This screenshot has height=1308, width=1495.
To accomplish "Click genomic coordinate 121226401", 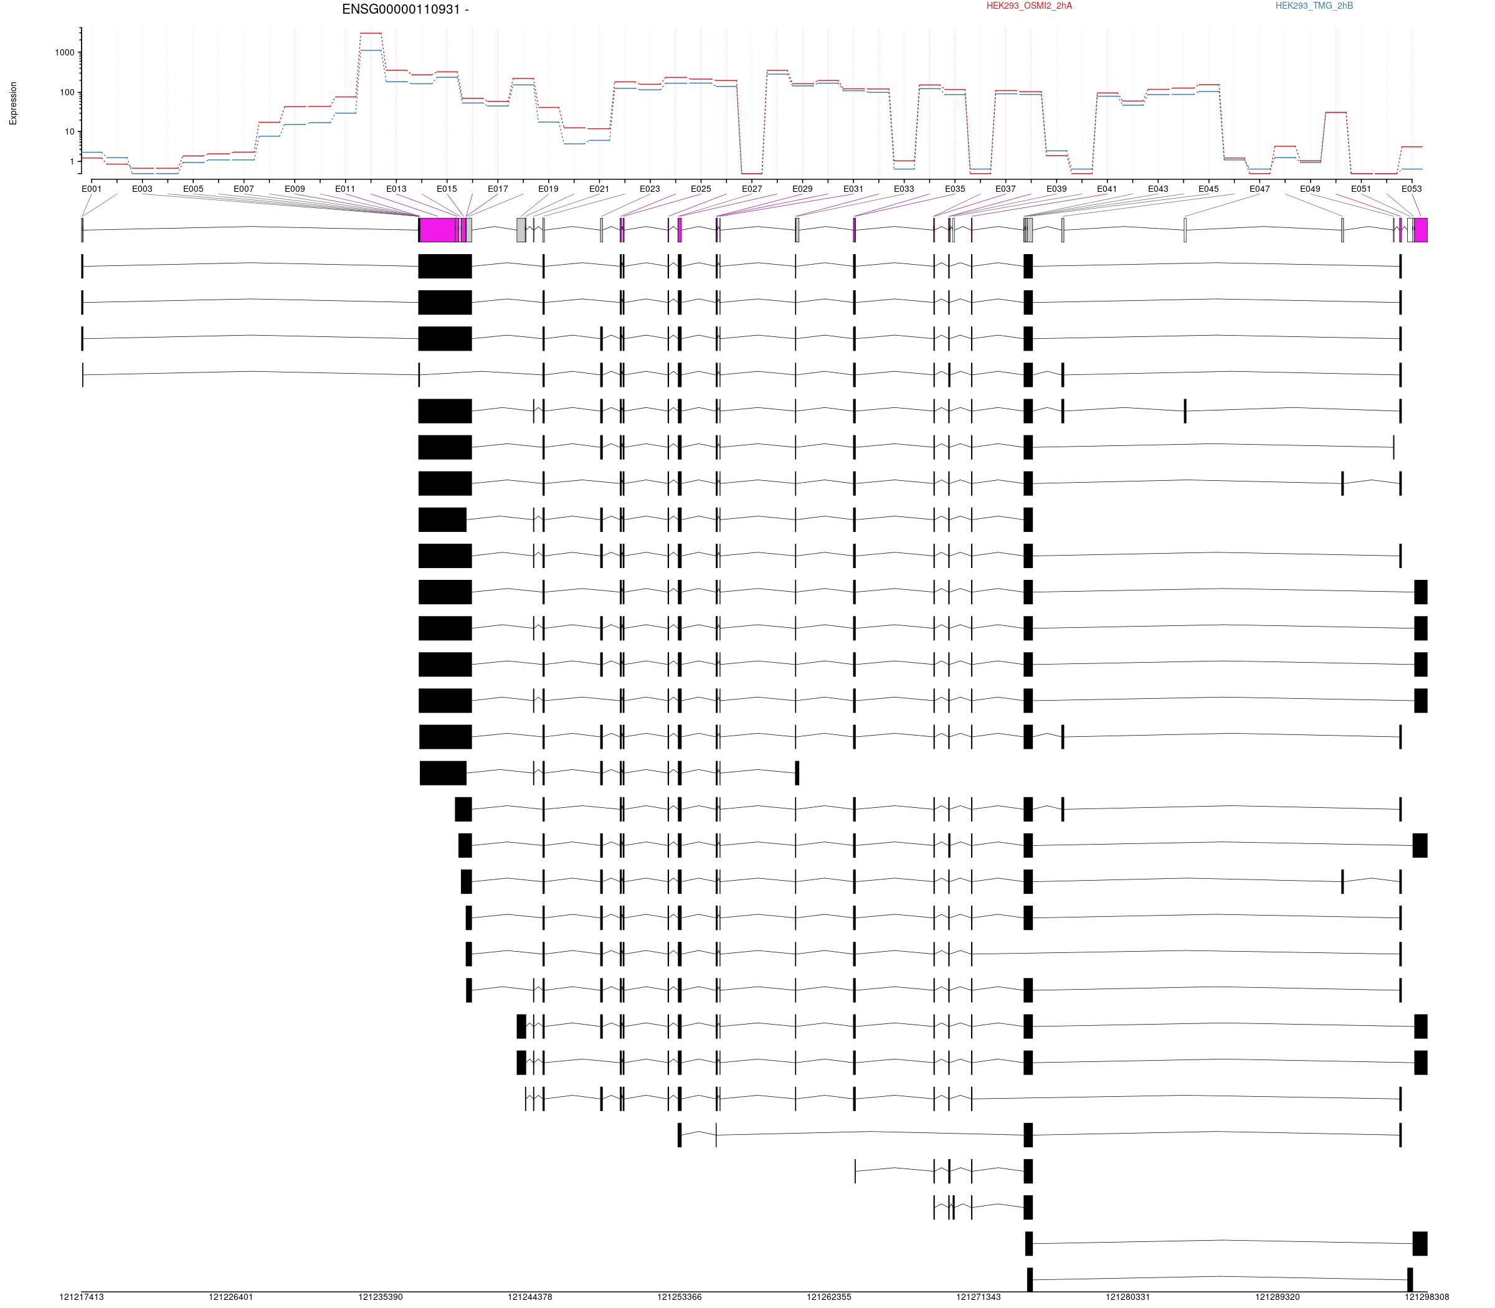I will coord(230,1297).
